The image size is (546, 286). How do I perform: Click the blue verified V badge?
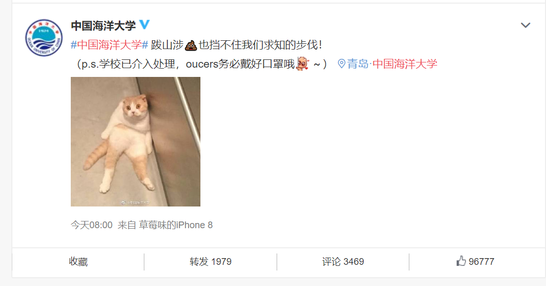[145, 24]
